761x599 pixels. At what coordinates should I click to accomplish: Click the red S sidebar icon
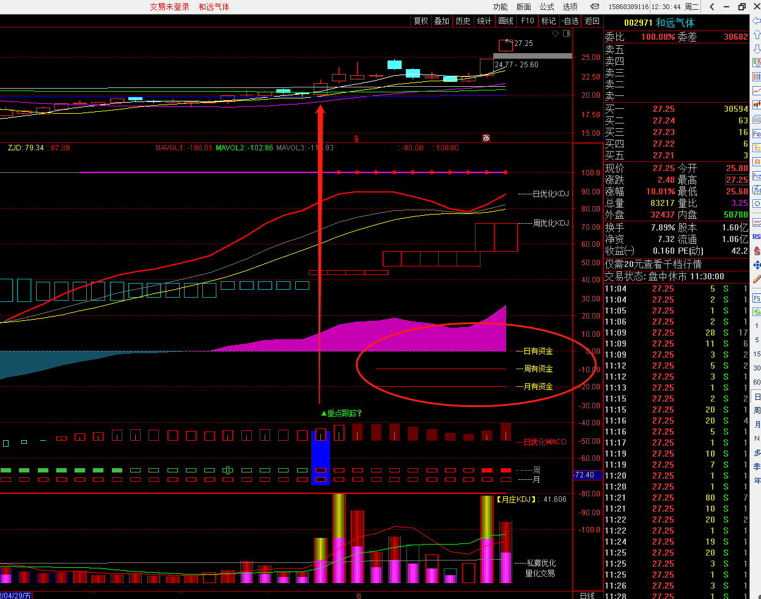pyautogui.click(x=757, y=251)
